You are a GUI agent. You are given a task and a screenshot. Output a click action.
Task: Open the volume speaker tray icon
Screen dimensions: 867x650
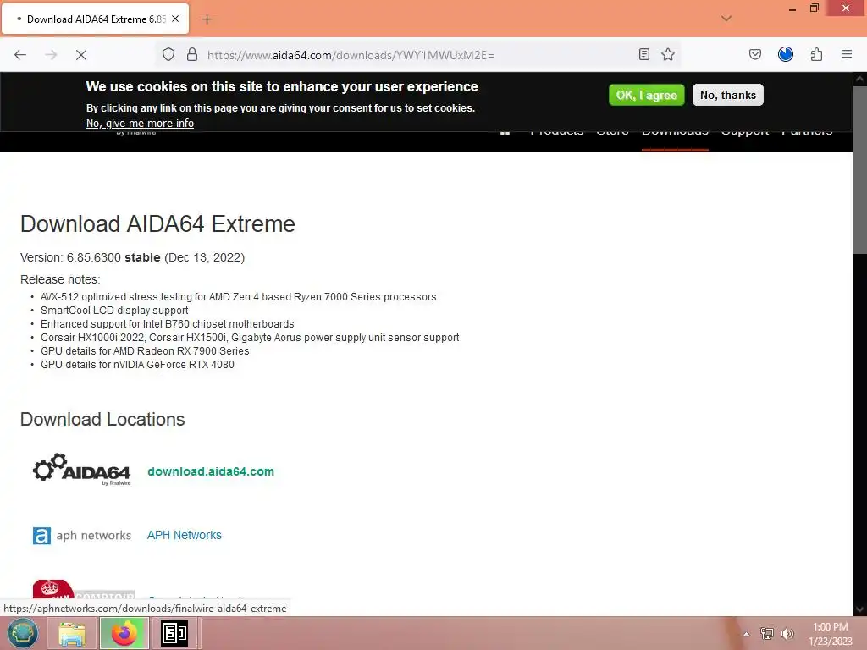pos(787,633)
